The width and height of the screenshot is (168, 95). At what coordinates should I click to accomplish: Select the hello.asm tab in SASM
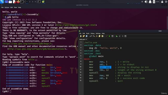coord(82,39)
